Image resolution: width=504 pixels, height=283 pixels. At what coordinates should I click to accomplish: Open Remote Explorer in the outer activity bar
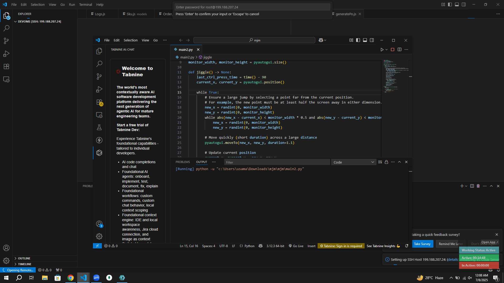pos(6,79)
